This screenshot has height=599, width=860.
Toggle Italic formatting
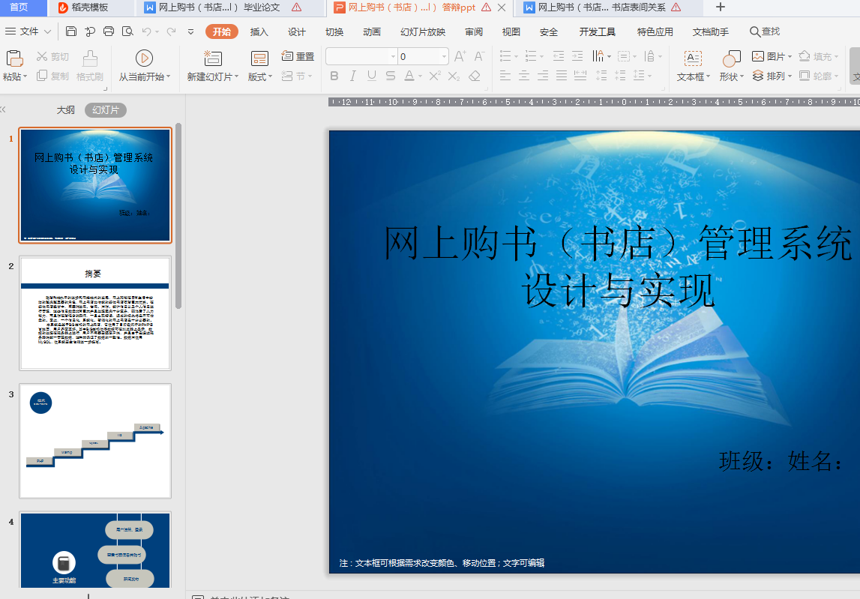tap(352, 76)
